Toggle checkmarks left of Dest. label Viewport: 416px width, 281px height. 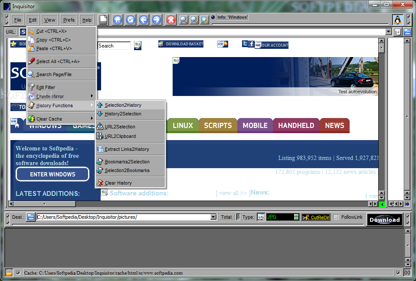coord(7,219)
